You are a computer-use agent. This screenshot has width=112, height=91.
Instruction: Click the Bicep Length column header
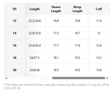tap(78, 9)
